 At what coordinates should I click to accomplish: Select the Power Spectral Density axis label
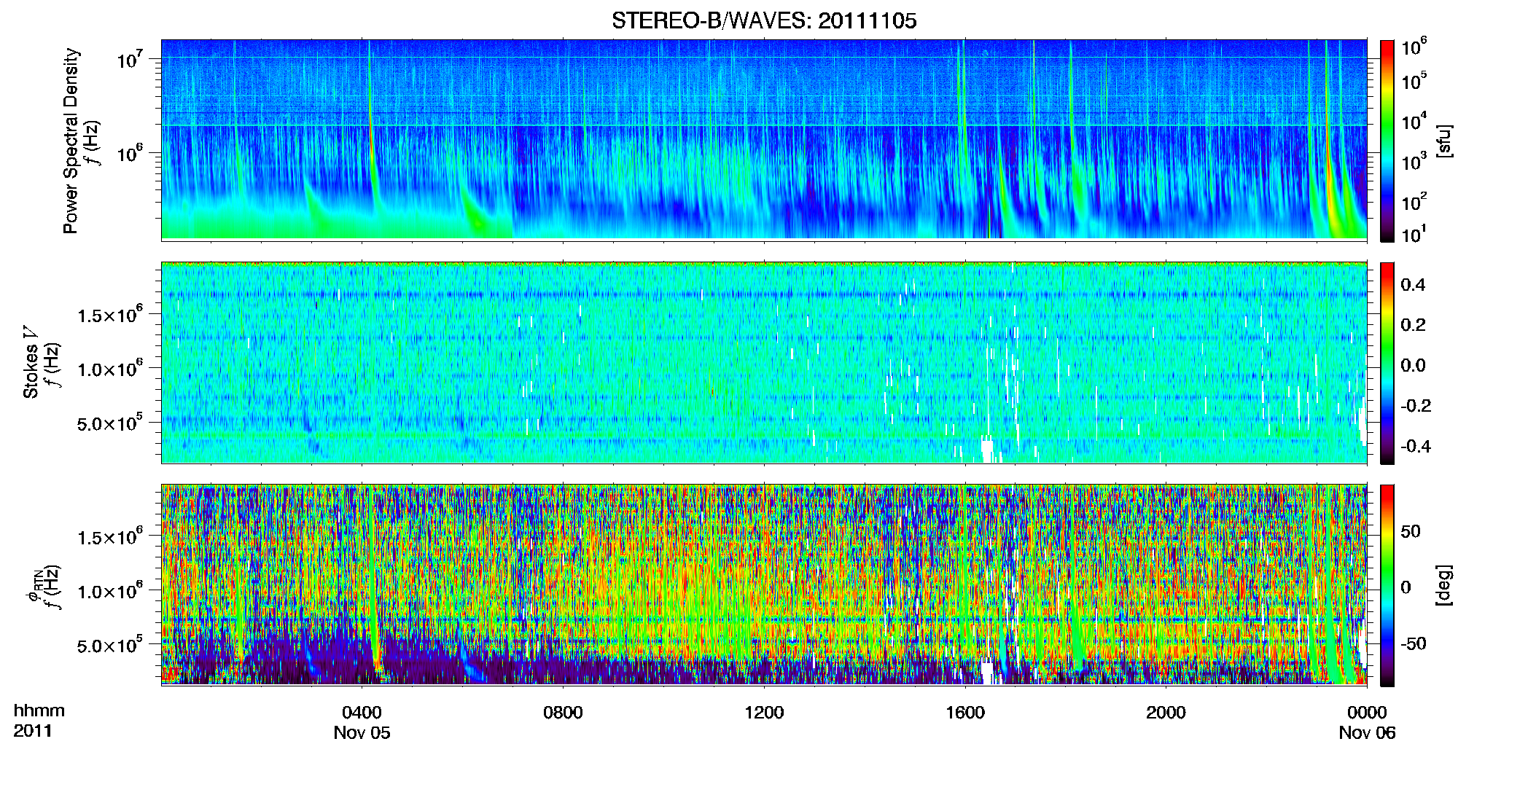pyautogui.click(x=71, y=141)
